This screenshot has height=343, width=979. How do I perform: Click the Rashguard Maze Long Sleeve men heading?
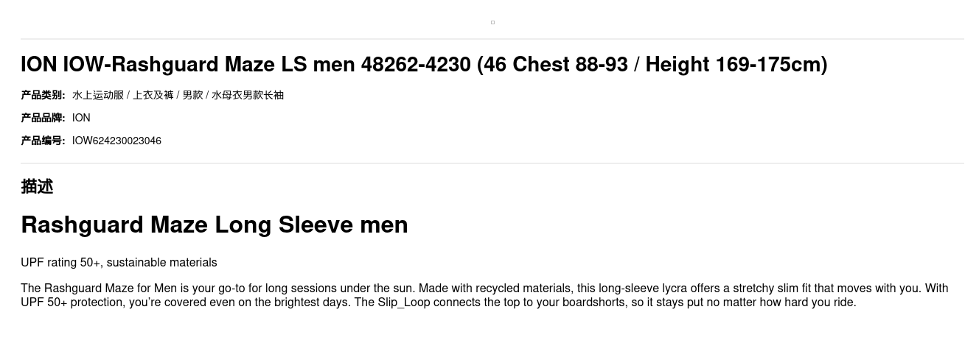pyautogui.click(x=214, y=224)
